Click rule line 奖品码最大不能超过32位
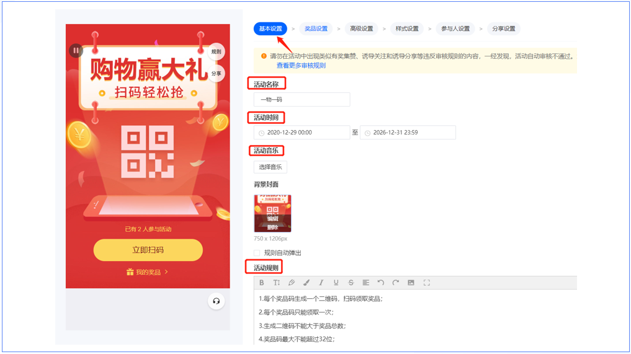The height and width of the screenshot is (354, 631). coord(297,339)
